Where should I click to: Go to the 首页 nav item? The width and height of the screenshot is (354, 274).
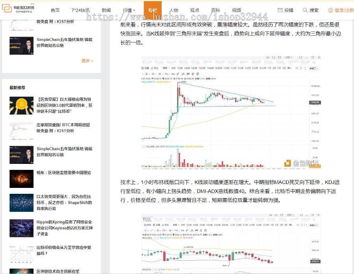click(55, 10)
